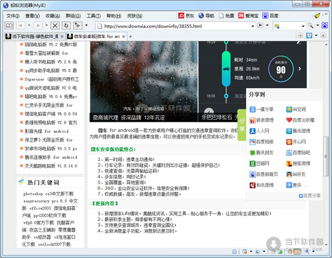Share to 新浪微博
Image resolution: width=332 pixels, height=258 pixels.
click(x=262, y=120)
